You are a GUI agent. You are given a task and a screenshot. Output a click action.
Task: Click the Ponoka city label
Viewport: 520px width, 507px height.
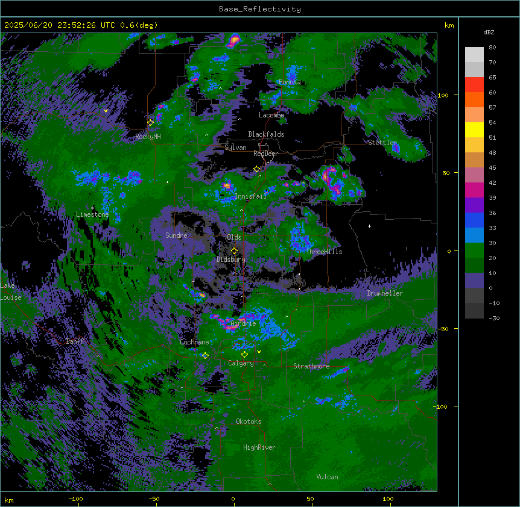coord(290,82)
